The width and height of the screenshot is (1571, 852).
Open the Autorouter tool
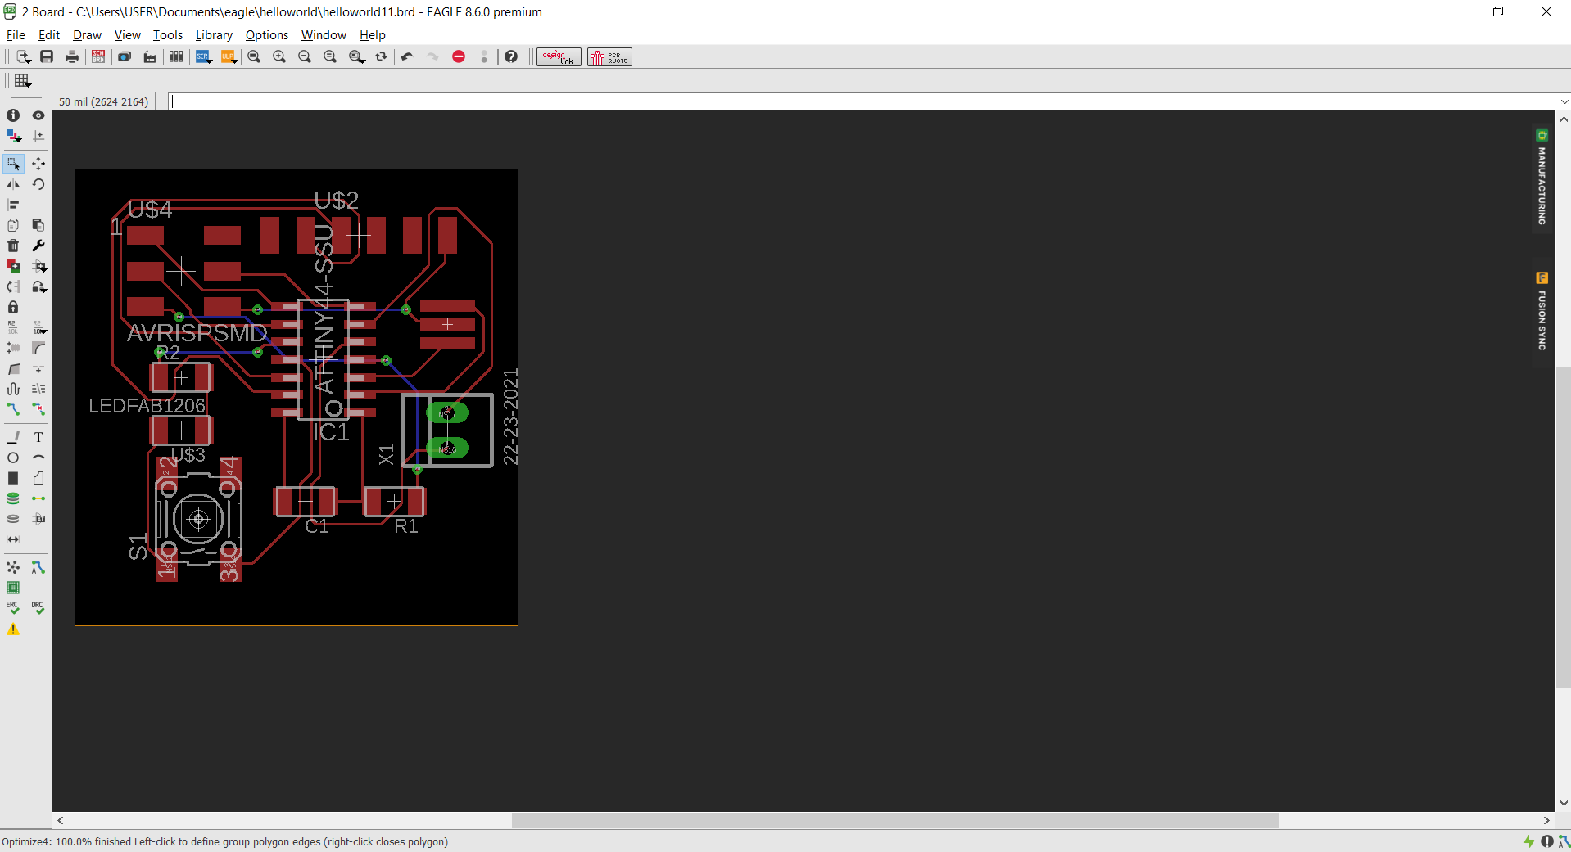coord(38,567)
